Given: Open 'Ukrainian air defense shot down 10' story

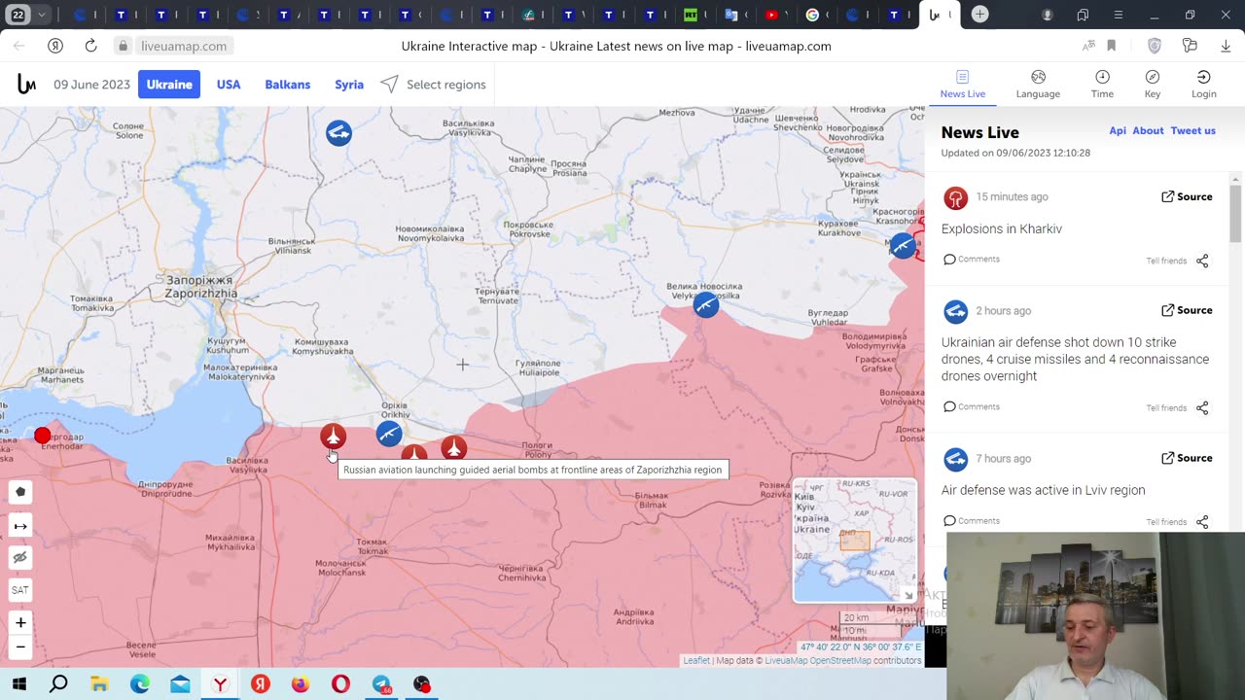Looking at the screenshot, I should pos(1075,359).
